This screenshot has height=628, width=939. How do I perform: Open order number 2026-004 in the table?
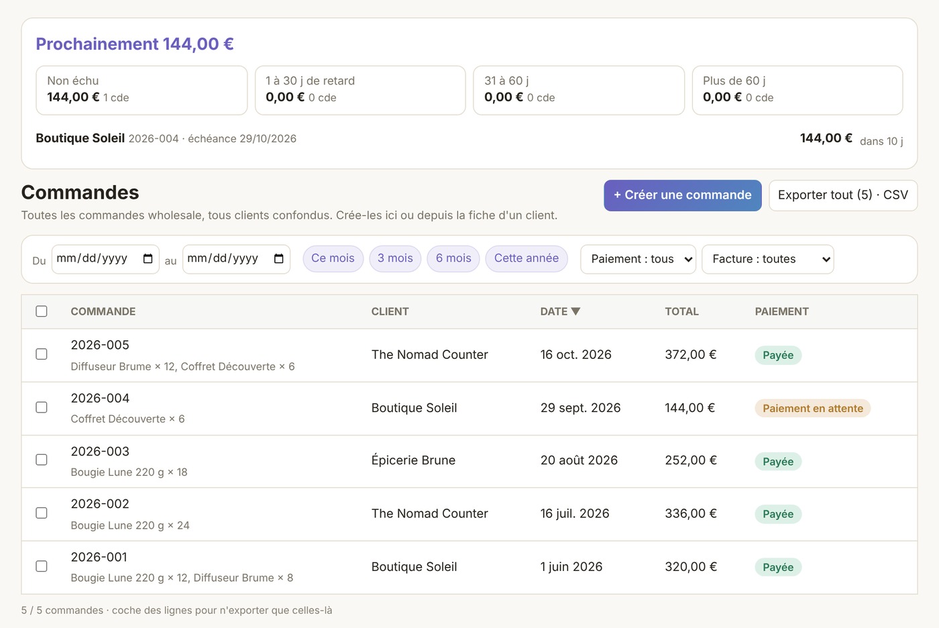click(x=100, y=398)
